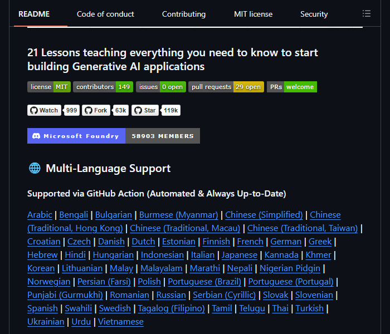The image size is (390, 334).
Task: Open the Chinese (Traditional, Taiwan) link
Action: (303, 228)
